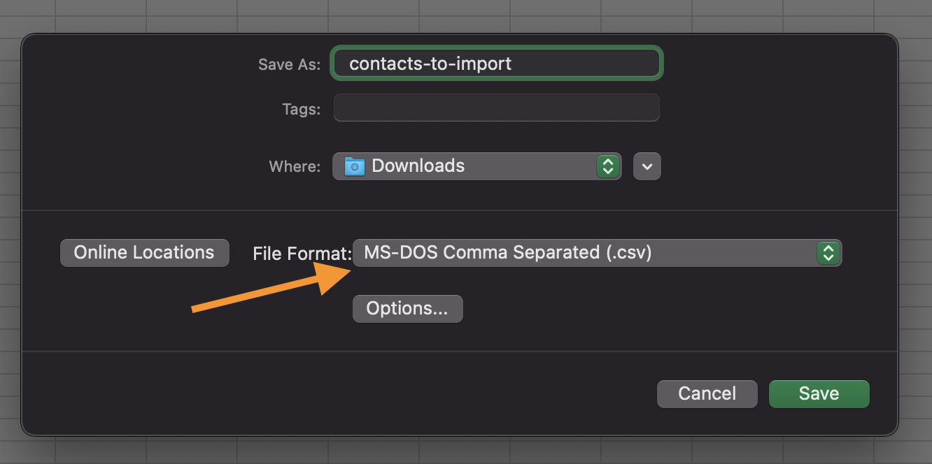Open the Options... settings for the format
932x464 pixels.
pos(408,309)
